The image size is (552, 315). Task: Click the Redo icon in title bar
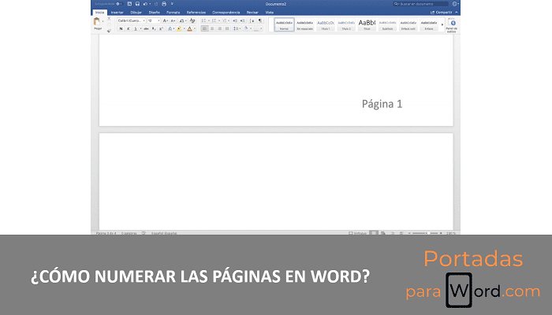point(156,4)
